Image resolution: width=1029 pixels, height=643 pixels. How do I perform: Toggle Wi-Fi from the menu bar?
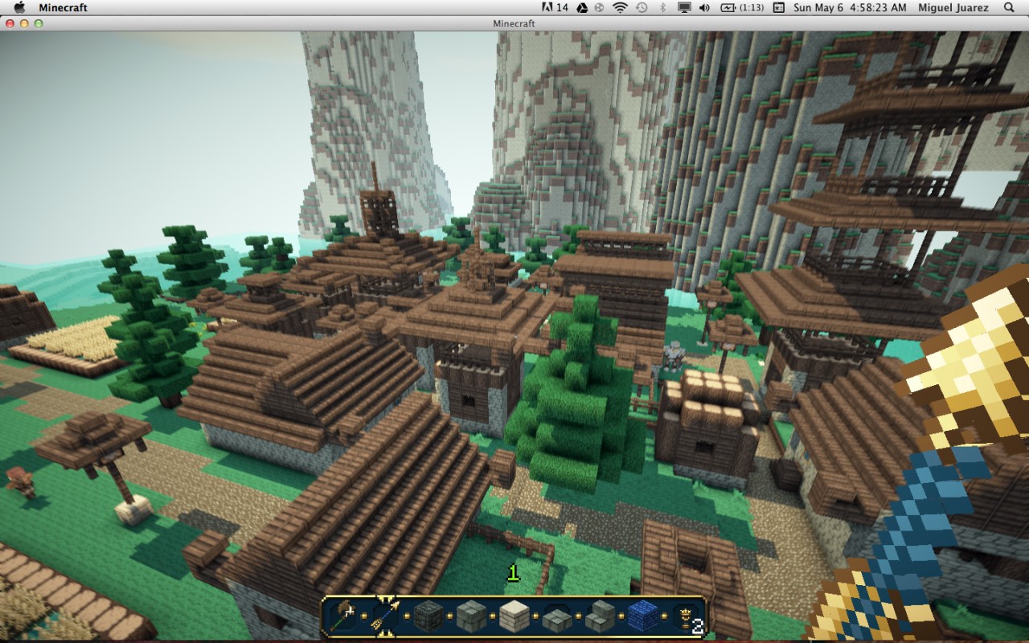point(619,7)
